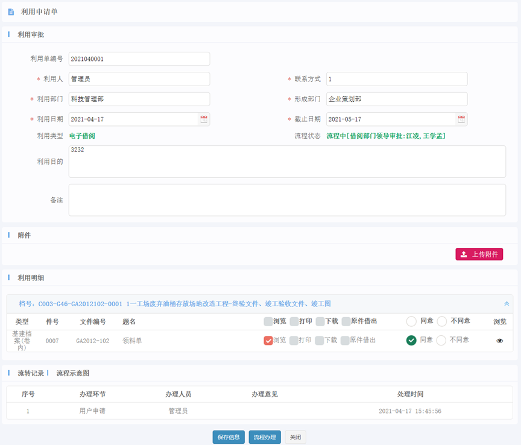Click the 保存信息 button
The height and width of the screenshot is (445, 521).
(x=229, y=437)
